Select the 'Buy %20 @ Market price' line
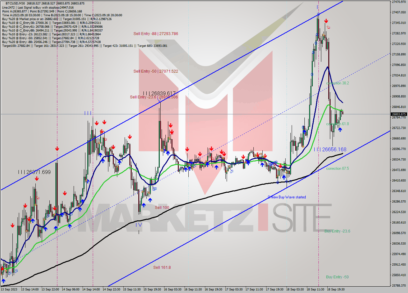The image size is (408, 293). 57,19
